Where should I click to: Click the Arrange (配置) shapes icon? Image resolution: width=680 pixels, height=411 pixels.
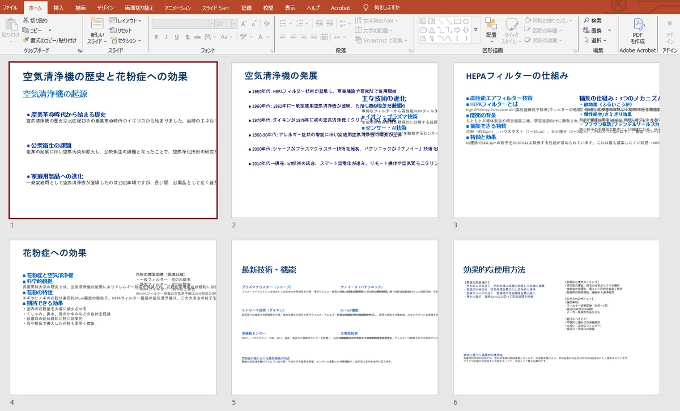(x=491, y=24)
